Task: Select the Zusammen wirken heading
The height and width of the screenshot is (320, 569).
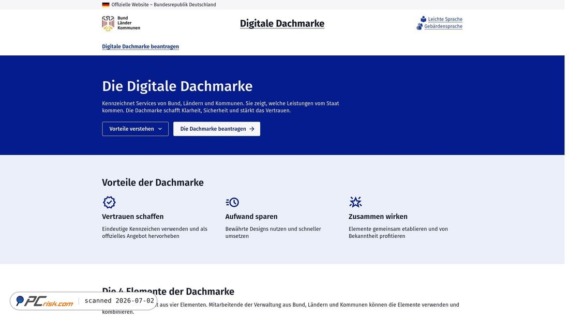Action: coord(378,217)
